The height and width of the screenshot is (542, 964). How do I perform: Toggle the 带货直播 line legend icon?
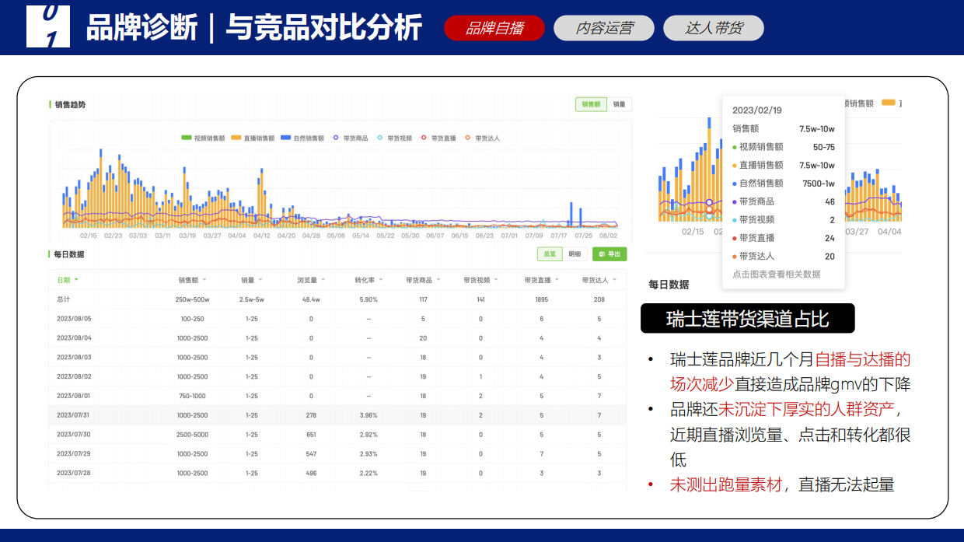coord(424,138)
